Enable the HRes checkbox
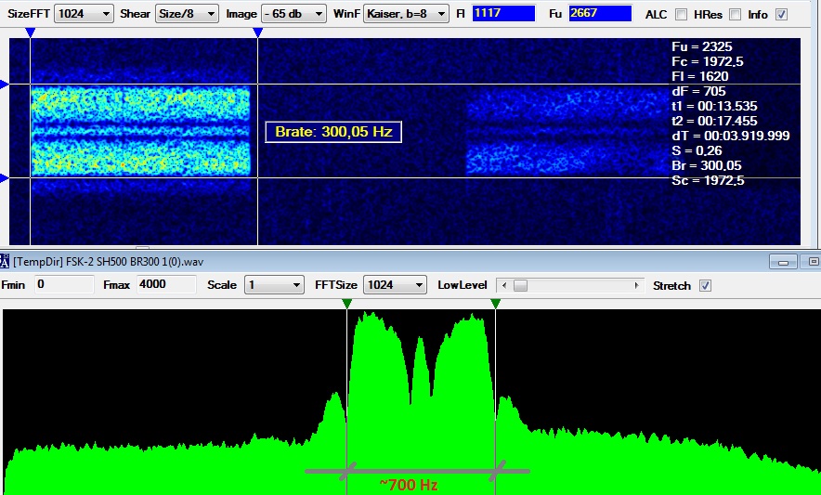Image resolution: width=821 pixels, height=495 pixels. coord(736,15)
